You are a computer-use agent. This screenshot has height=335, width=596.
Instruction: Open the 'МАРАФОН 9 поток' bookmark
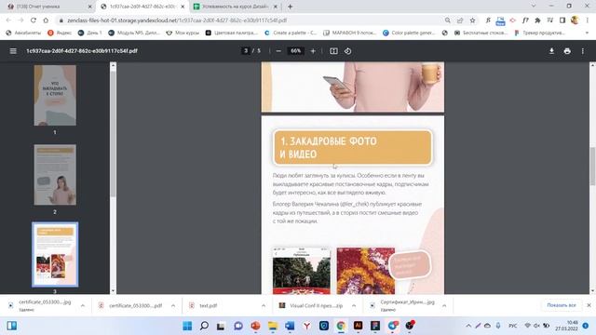(350, 33)
